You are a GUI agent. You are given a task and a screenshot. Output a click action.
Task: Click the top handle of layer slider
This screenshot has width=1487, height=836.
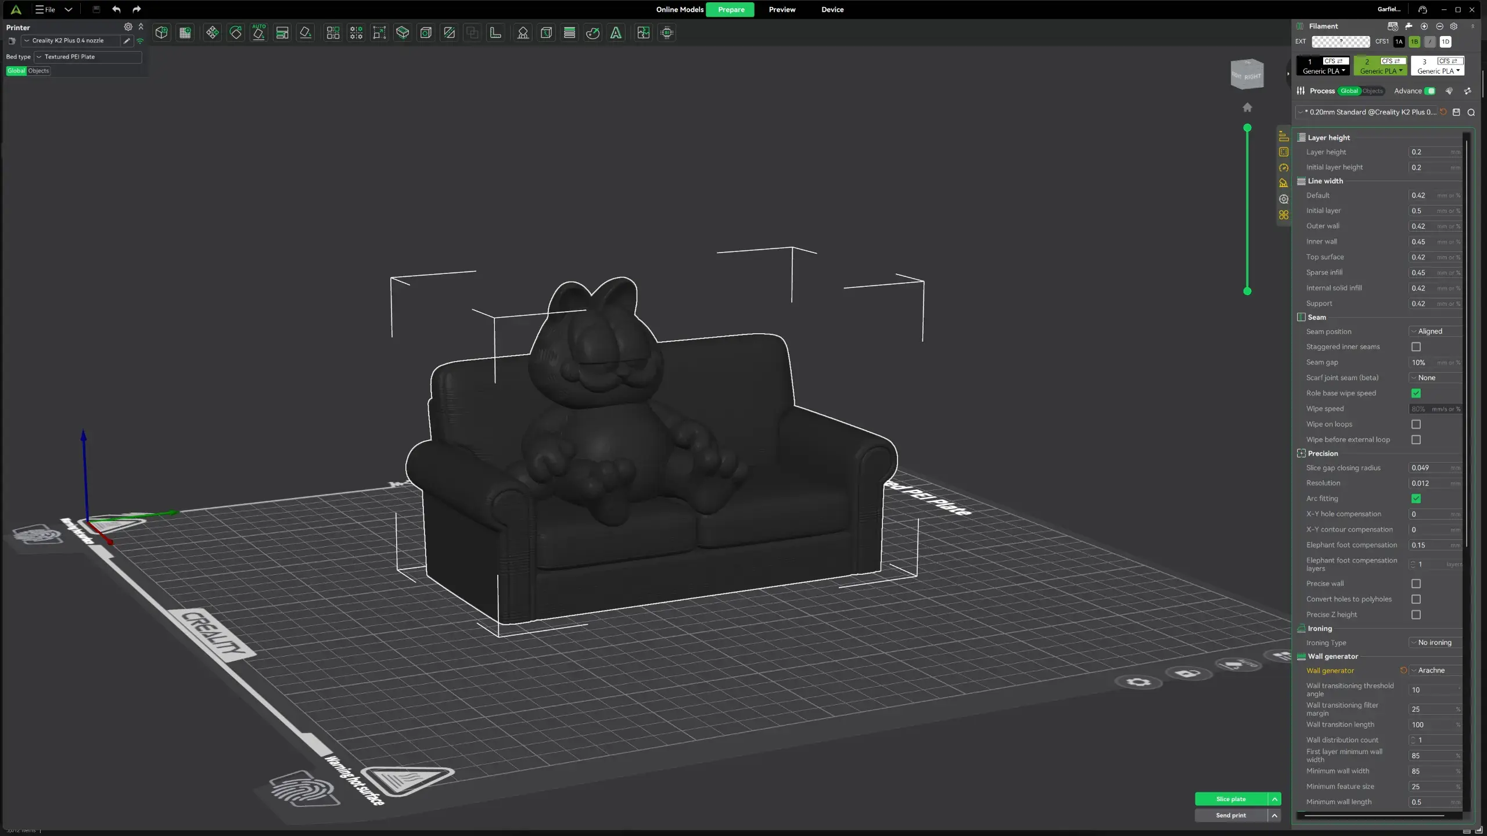click(x=1247, y=128)
